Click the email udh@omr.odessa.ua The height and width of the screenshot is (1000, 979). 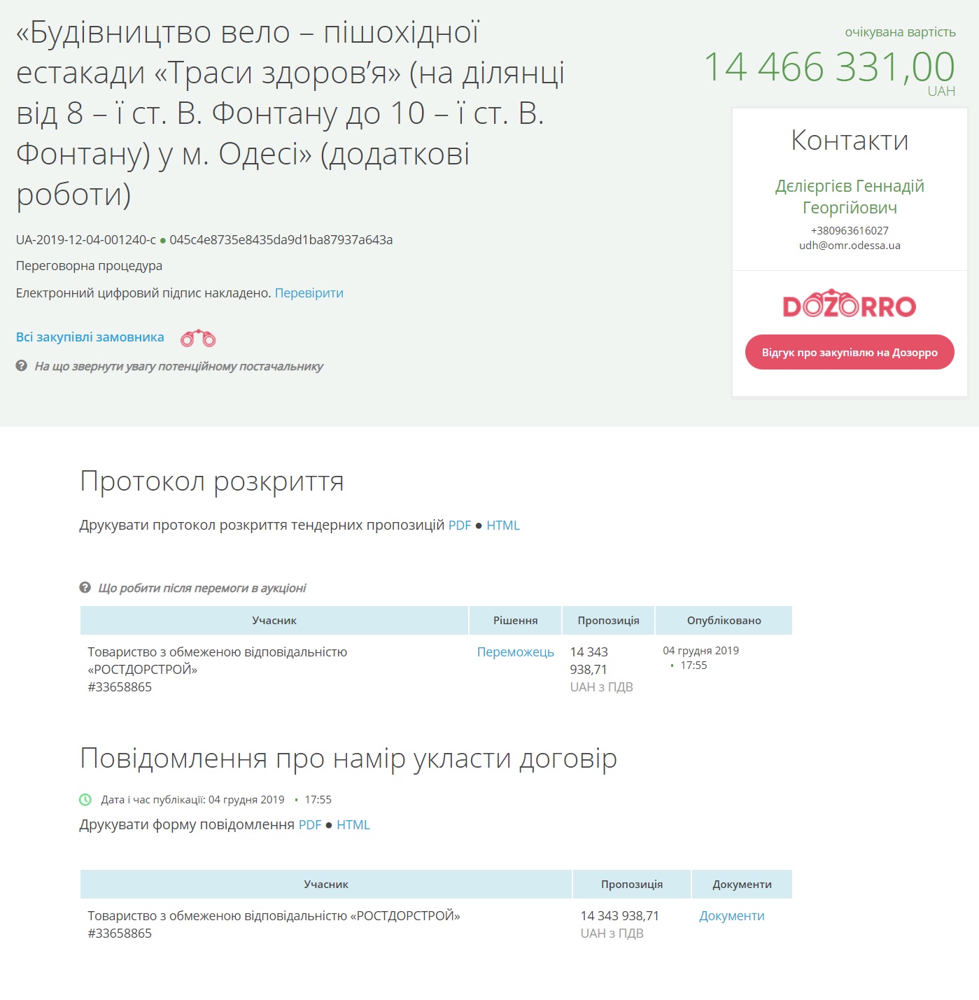tap(850, 246)
